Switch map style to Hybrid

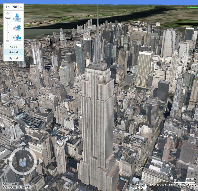[x=13, y=58]
